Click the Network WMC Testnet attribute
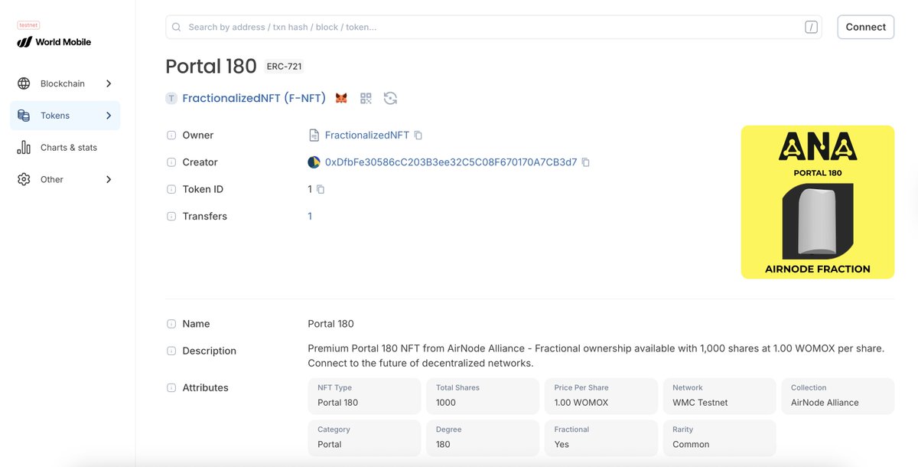The width and height of the screenshot is (918, 467). pos(719,396)
